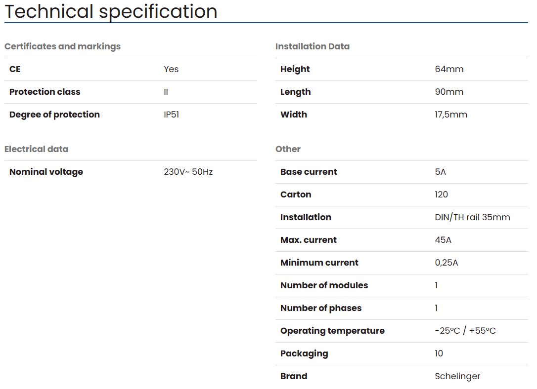Select the operating temperature range value
The height and width of the screenshot is (389, 537).
465,331
